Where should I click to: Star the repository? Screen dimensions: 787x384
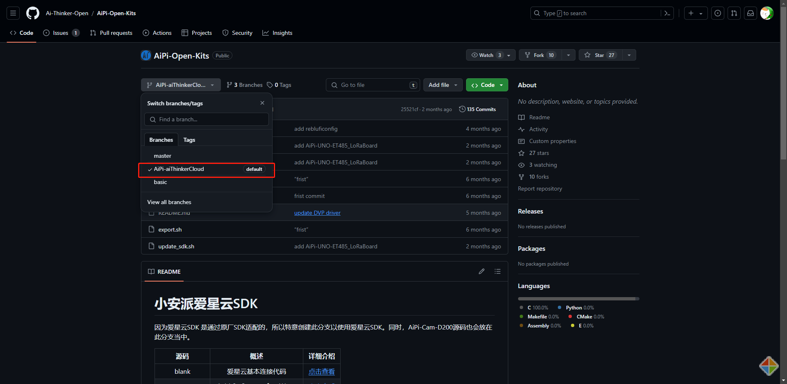(x=600, y=55)
